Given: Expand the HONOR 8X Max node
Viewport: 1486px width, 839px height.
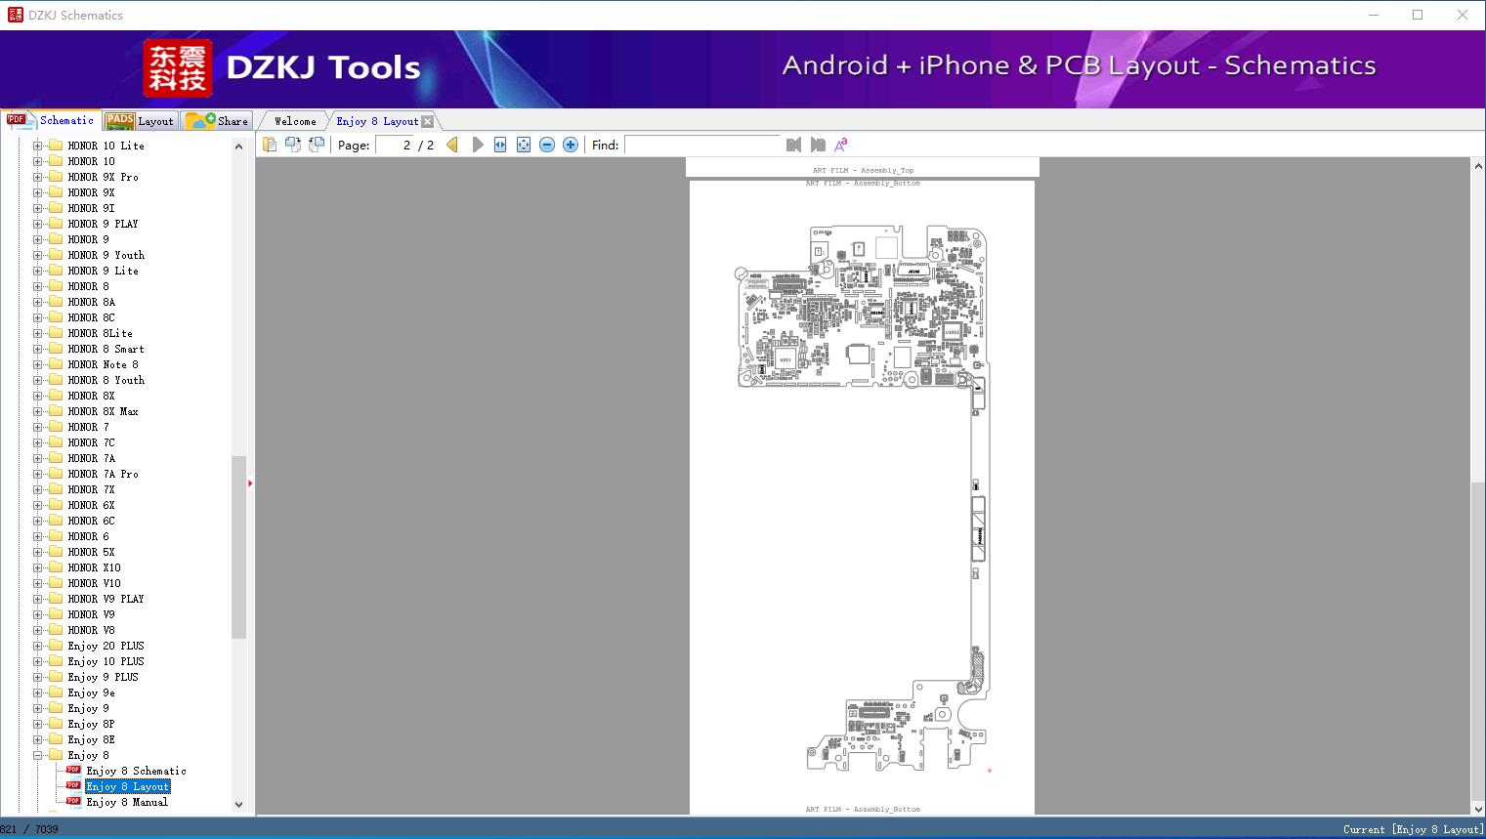Looking at the screenshot, I should point(37,411).
